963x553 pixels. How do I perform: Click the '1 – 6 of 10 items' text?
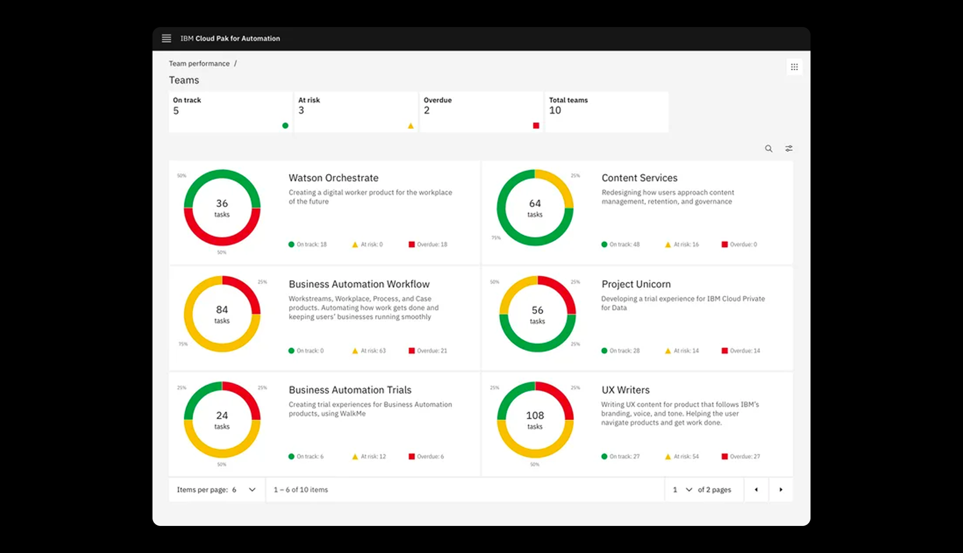pos(301,490)
